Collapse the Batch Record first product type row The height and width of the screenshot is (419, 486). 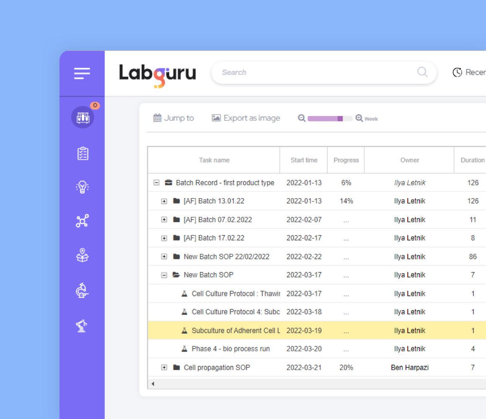(x=156, y=183)
